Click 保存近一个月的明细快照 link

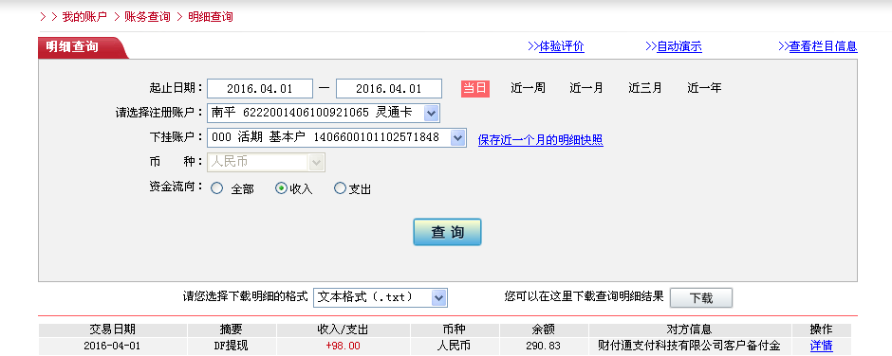click(x=541, y=140)
